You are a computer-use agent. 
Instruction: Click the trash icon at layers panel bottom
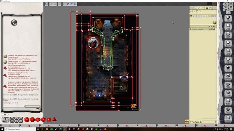(x=215, y=122)
